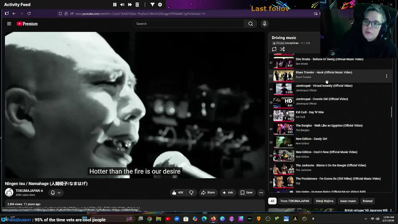Open TOKUMAJAPAN channel avatar
398x224 pixels.
[9, 193]
